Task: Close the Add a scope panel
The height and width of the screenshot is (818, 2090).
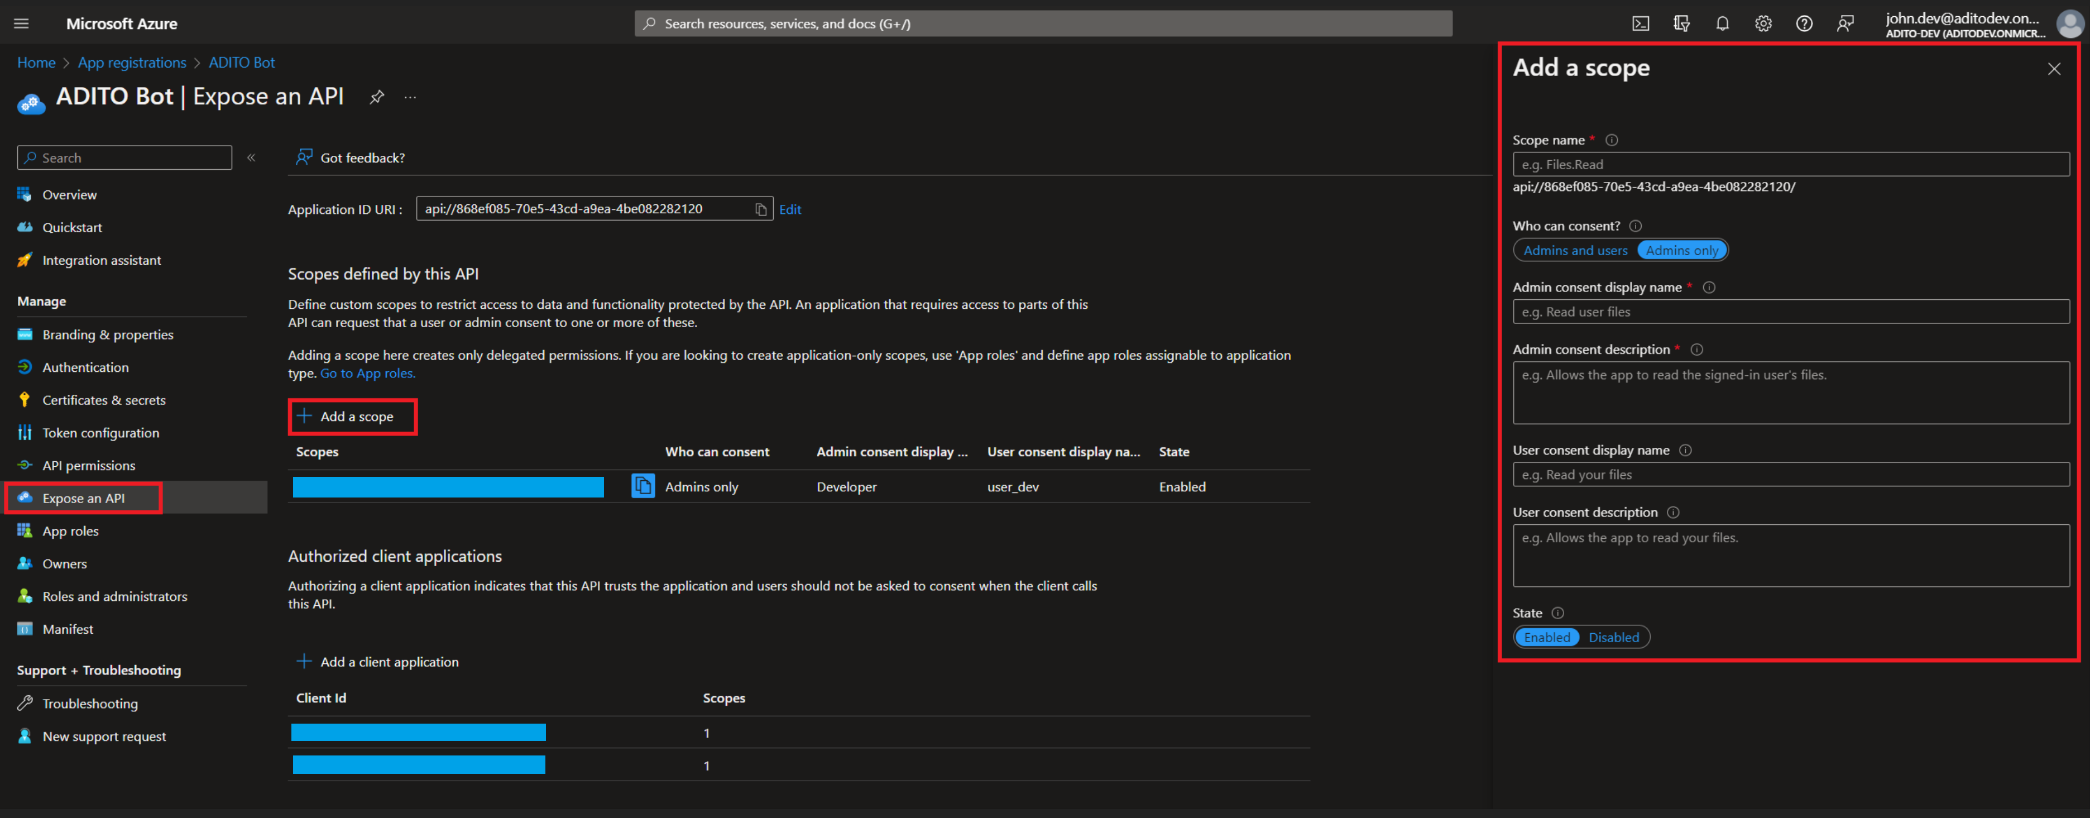Action: tap(2054, 69)
